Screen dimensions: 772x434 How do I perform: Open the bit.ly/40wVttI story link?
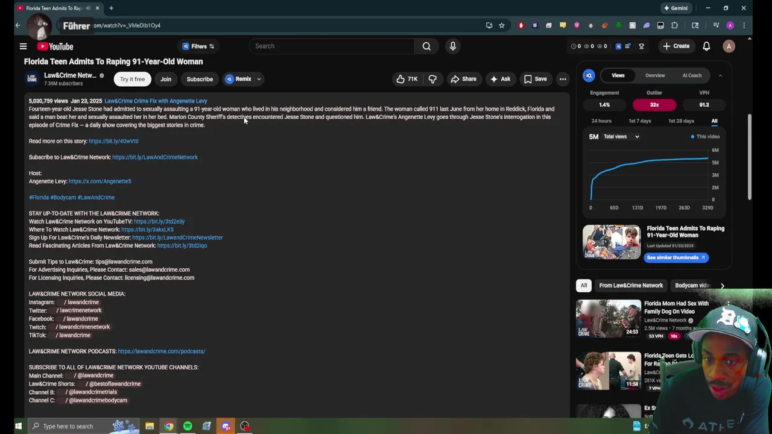coord(113,141)
